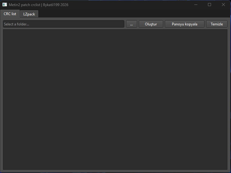Open folder browser with the "..." button
Viewport: 231px width, 173px height.
(x=131, y=24)
